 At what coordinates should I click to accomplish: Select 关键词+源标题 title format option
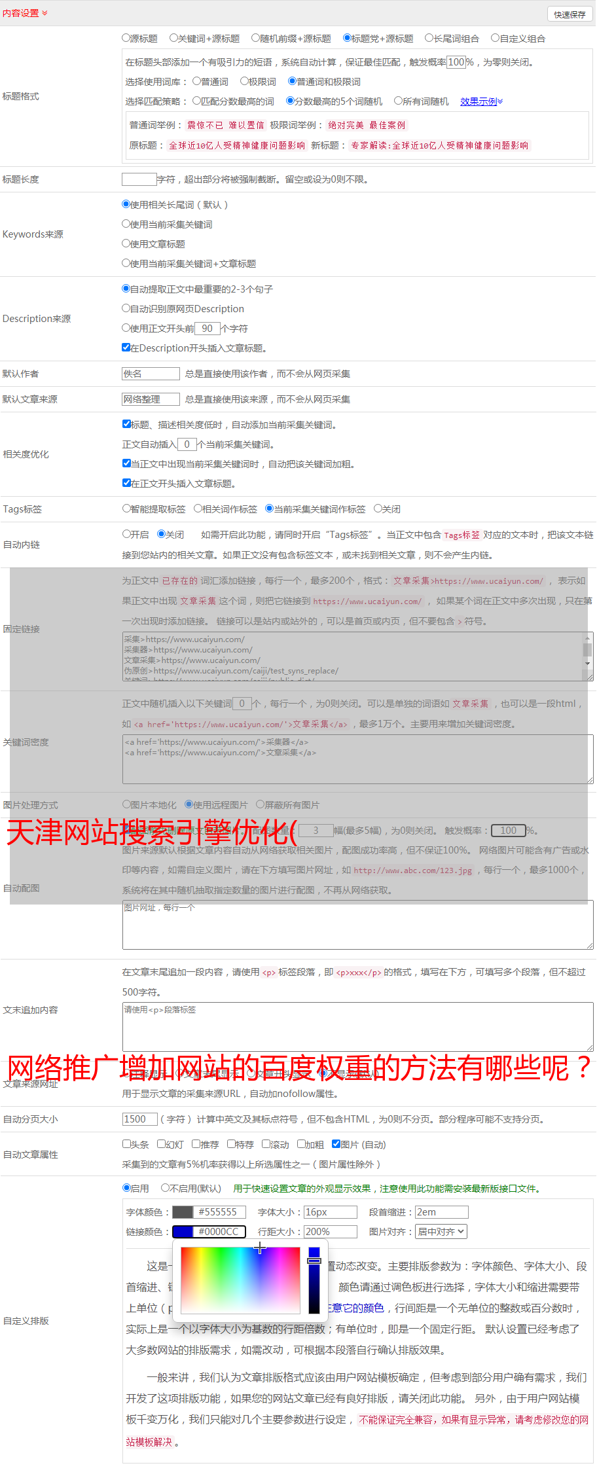point(173,38)
